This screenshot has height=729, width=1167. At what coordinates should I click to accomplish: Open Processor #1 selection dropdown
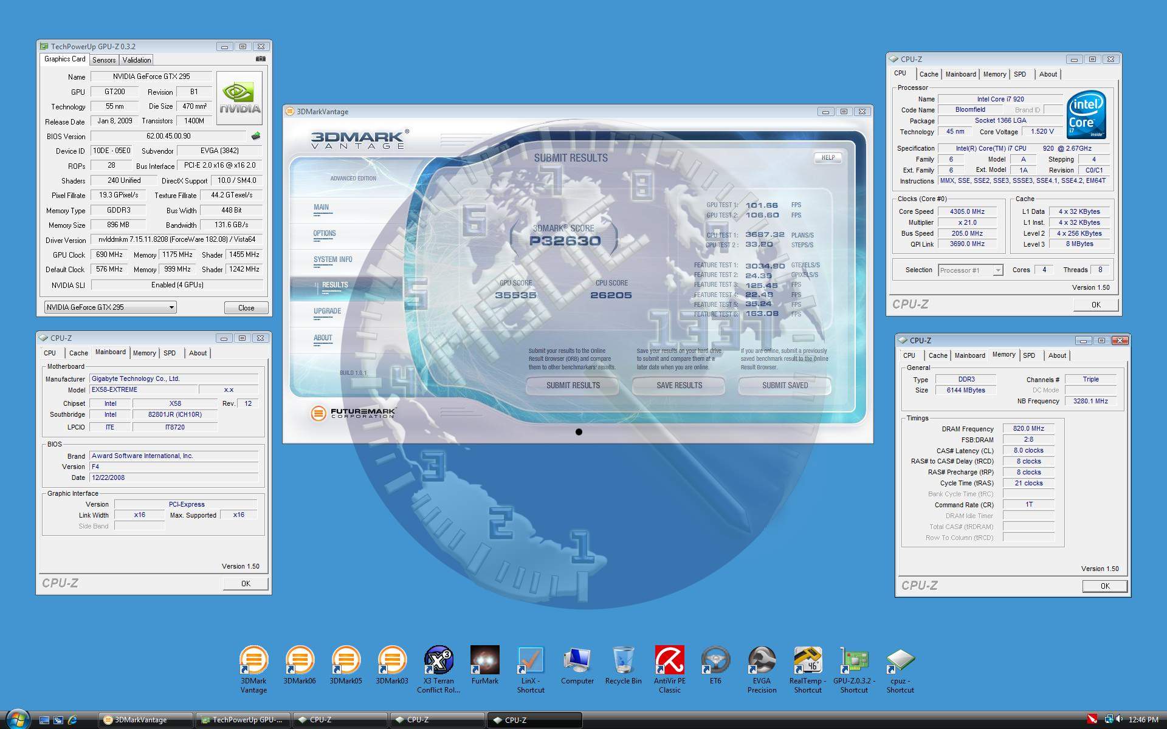(970, 270)
